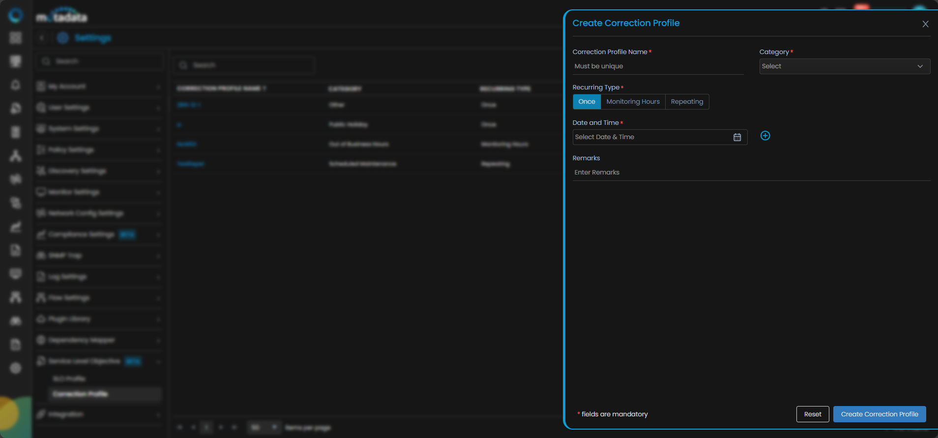This screenshot has height=438, width=938.
Task: Click the plus icon to add date
Action: 765,136
